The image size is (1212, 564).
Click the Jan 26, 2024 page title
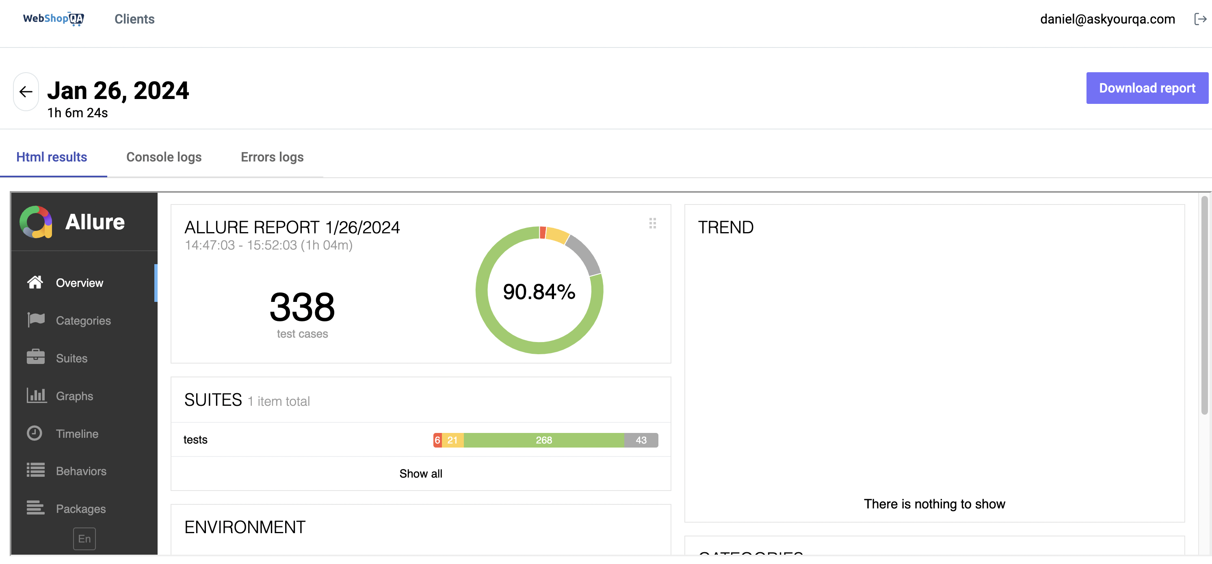tap(118, 90)
